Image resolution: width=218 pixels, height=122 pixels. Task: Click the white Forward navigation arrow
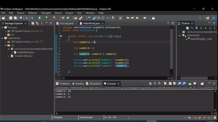[x=144, y=18]
